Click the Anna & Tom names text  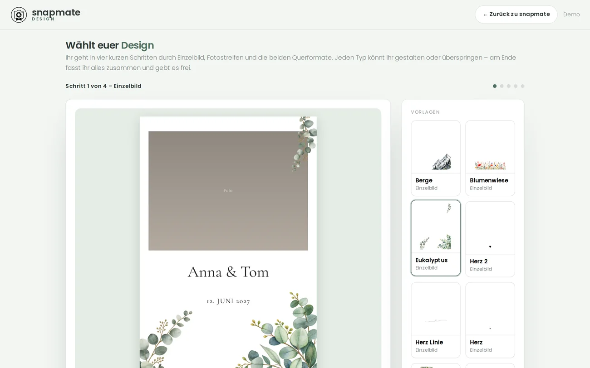228,272
